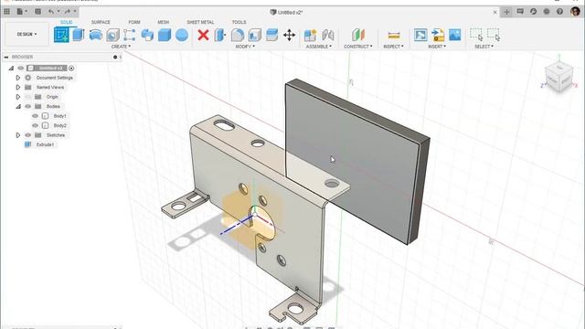585x329 pixels.
Task: Open the MODIFY dropdown menu
Action: click(245, 47)
